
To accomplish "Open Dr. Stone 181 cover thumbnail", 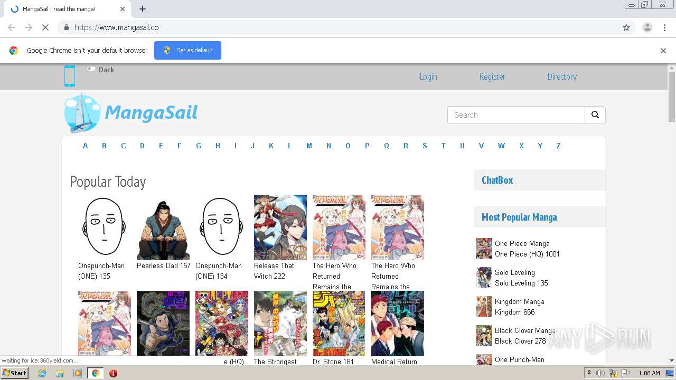I will 339,323.
